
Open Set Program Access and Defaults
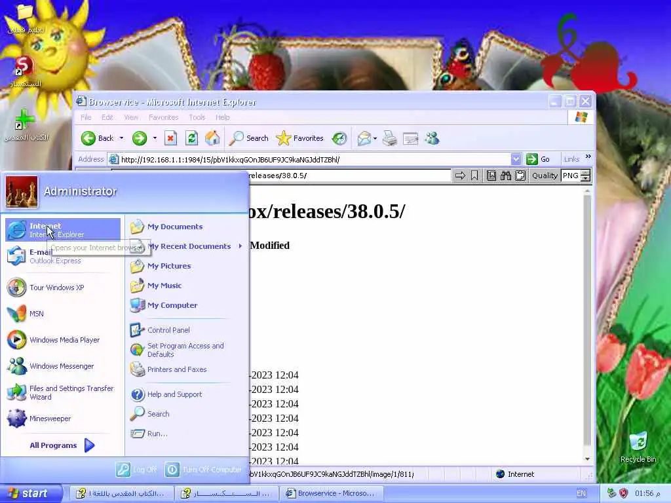click(x=187, y=350)
